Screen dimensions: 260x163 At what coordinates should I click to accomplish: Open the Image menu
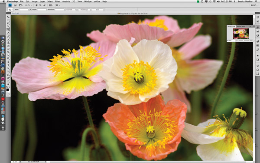(x=35, y=1)
